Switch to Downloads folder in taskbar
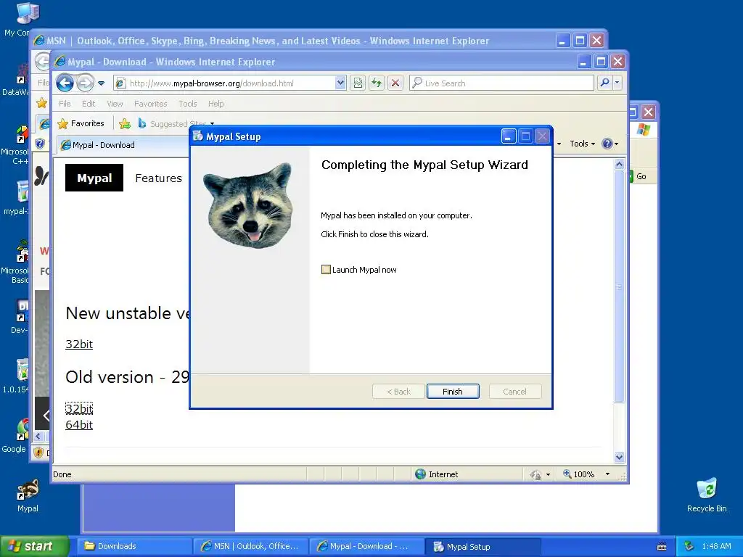 [134, 546]
